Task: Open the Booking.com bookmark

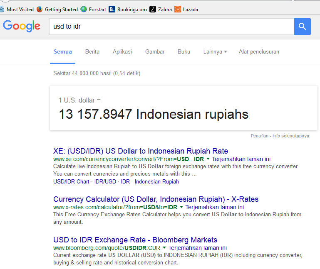Action: click(128, 10)
